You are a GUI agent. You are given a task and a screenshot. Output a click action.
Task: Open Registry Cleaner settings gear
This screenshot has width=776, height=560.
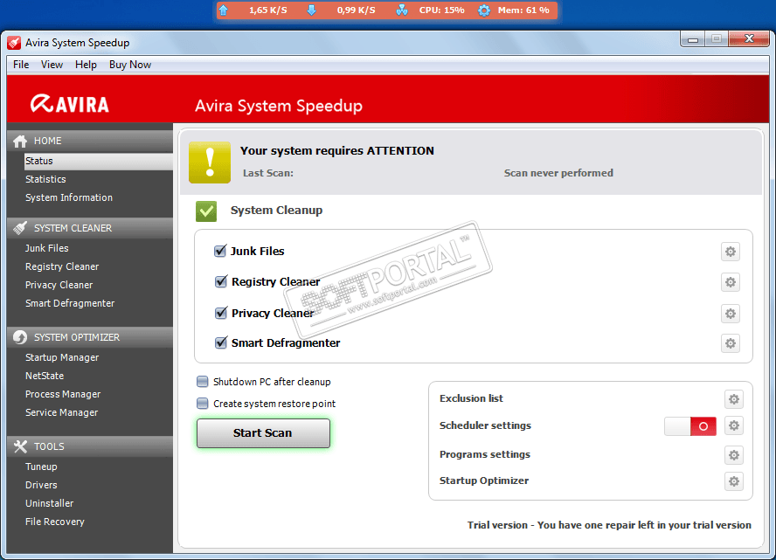(730, 282)
